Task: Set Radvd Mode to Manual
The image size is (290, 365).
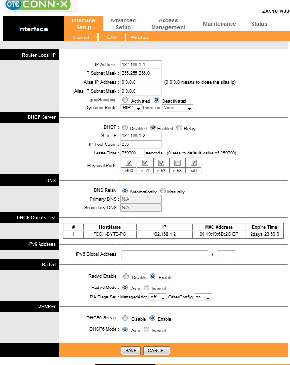Action: point(146,288)
